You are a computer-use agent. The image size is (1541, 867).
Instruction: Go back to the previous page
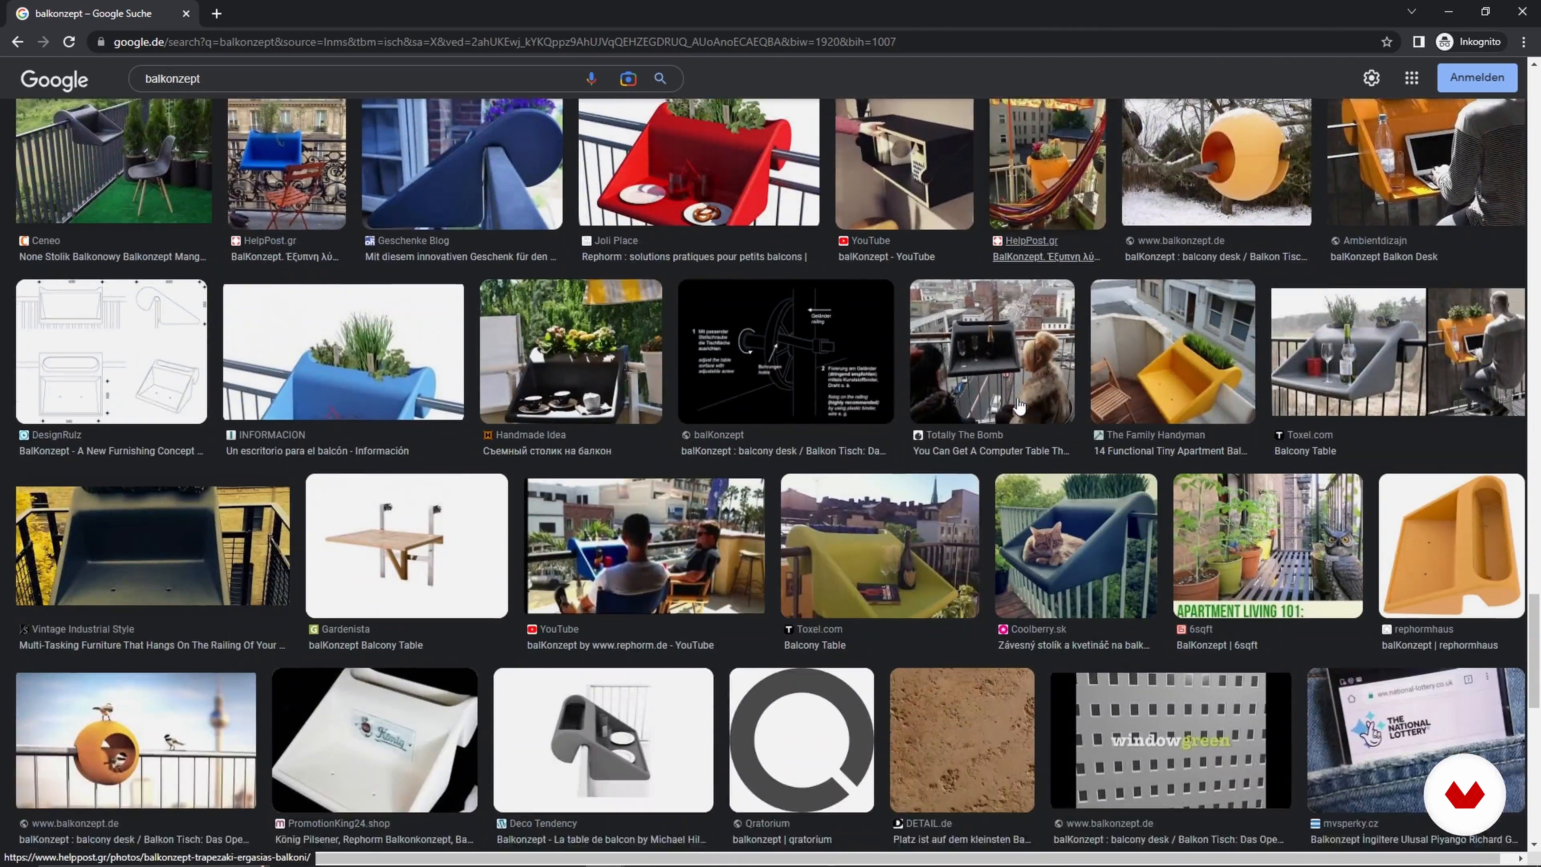[17, 42]
